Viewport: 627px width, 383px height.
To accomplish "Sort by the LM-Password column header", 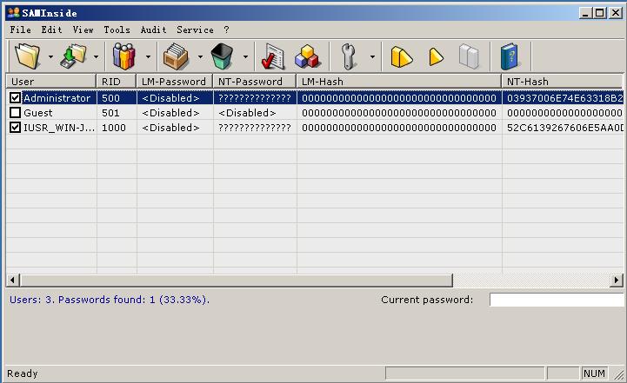I will [x=174, y=82].
